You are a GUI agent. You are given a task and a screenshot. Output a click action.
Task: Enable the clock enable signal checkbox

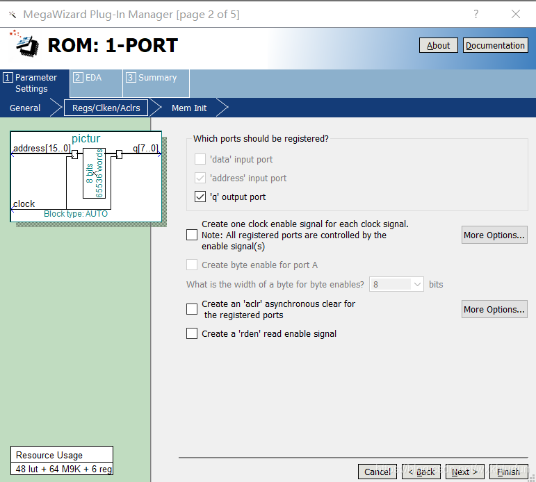coord(192,235)
